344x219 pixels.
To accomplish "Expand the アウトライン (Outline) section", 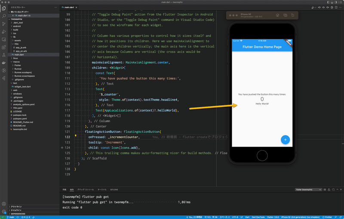I will 34,207.
